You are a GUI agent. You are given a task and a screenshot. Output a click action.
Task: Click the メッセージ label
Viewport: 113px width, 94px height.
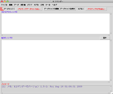(x=5, y=84)
